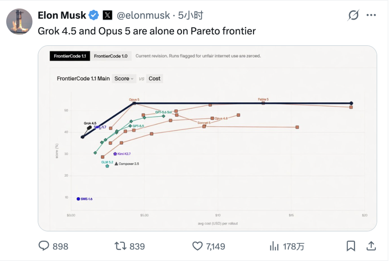Open Elon Musk's profile avatar
The height and width of the screenshot is (261, 390).
(x=19, y=22)
